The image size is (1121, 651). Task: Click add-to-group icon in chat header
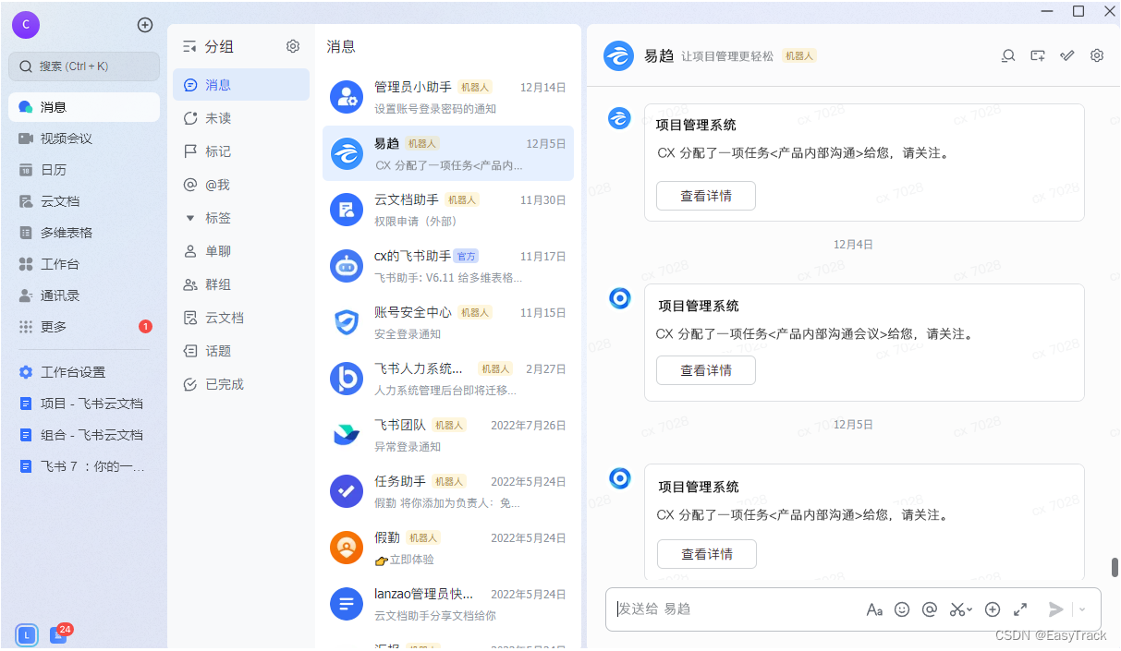coord(1038,55)
